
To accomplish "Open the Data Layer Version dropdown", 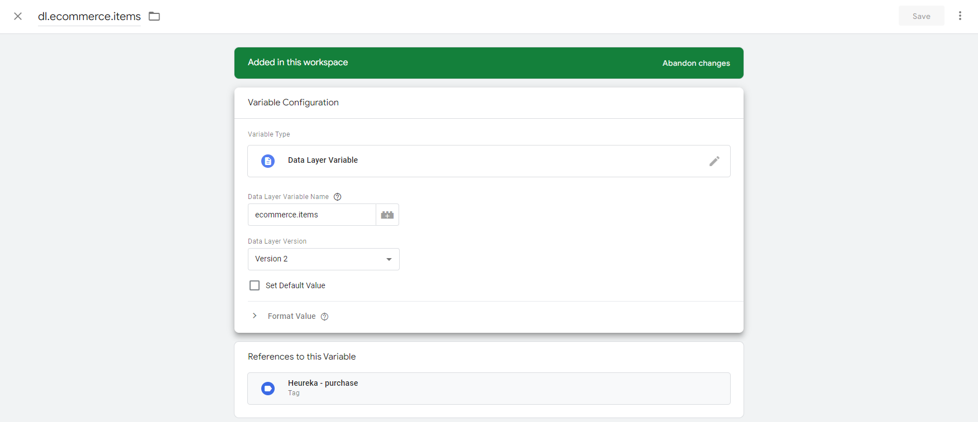I will [x=324, y=259].
